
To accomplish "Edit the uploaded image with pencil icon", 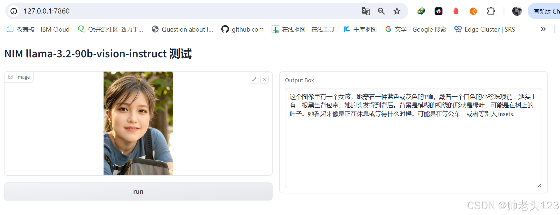I will tap(254, 79).
